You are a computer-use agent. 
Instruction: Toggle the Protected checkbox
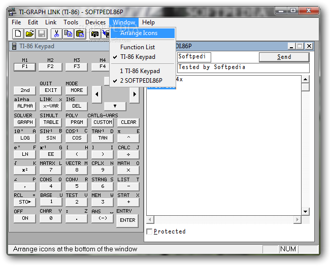tap(149, 231)
